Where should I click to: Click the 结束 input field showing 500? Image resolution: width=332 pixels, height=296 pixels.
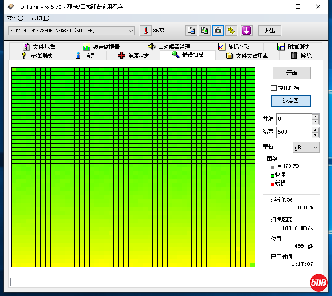tap(294, 132)
